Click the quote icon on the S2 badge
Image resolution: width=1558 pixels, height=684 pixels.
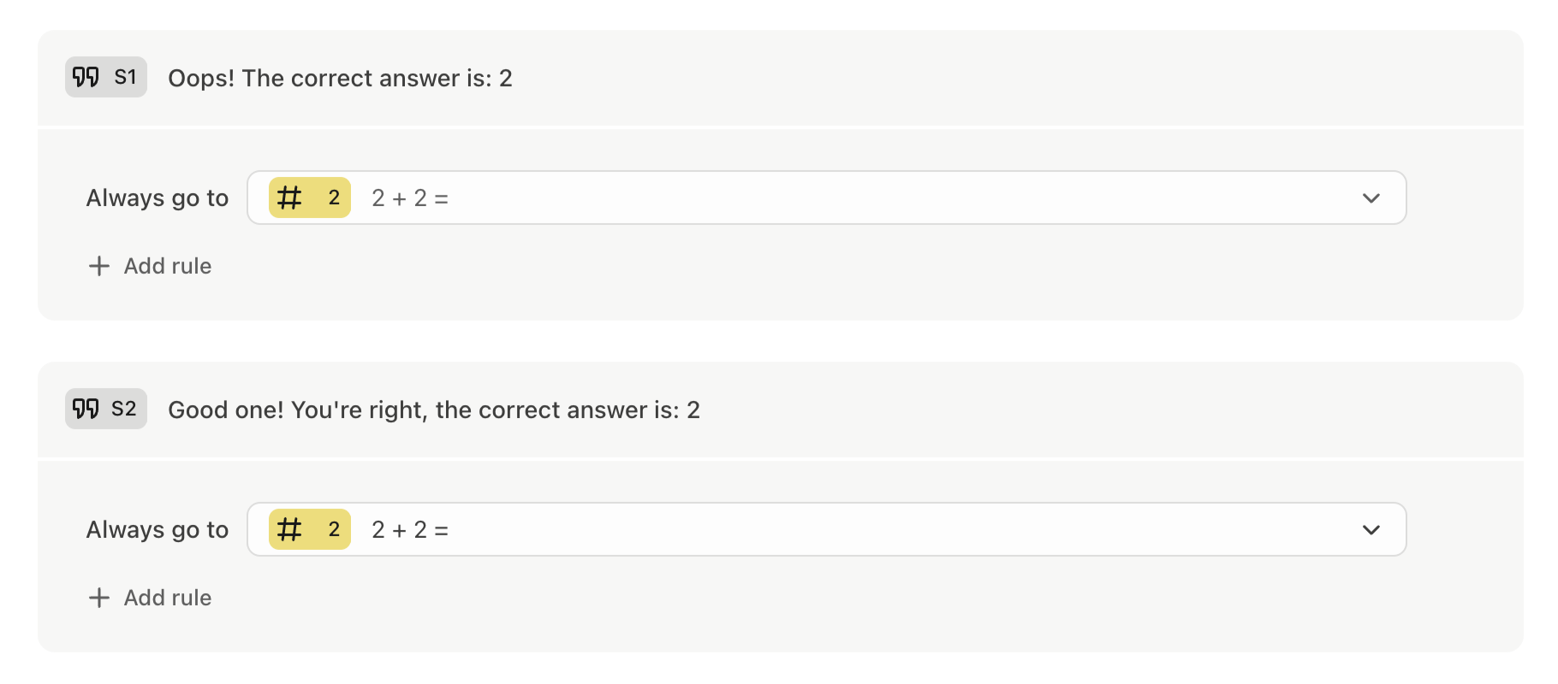[x=86, y=409]
